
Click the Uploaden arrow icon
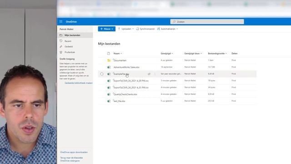point(119,29)
